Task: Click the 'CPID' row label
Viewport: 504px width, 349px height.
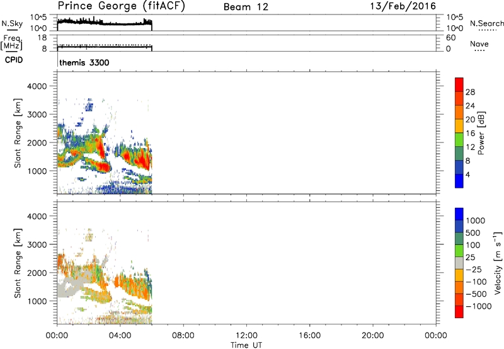Action: click(14, 60)
